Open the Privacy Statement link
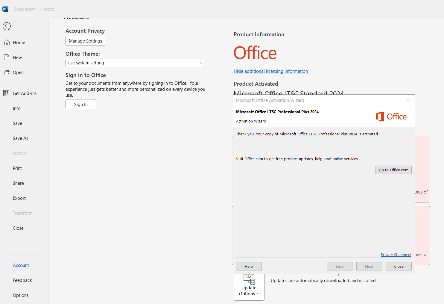Screen dimensions: 444x304 (x=396, y=255)
